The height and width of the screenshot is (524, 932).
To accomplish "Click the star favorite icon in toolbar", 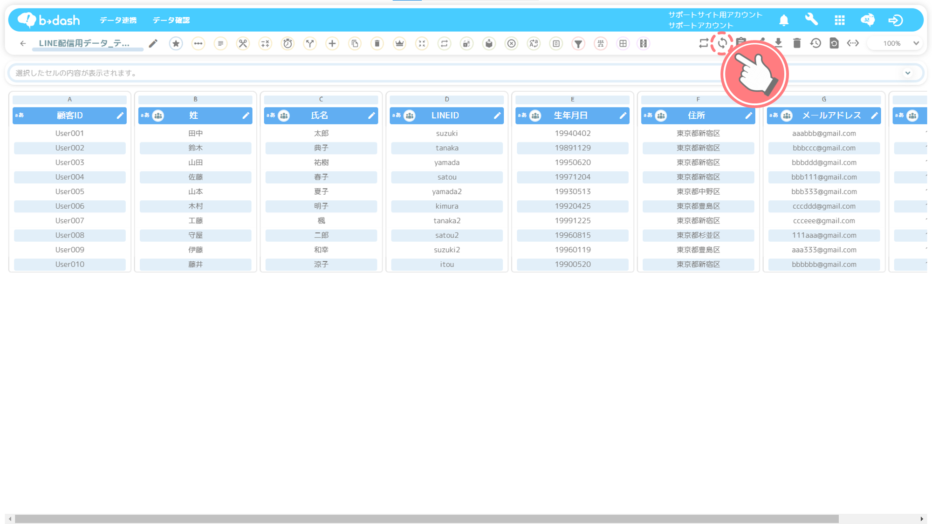I will pyautogui.click(x=176, y=43).
